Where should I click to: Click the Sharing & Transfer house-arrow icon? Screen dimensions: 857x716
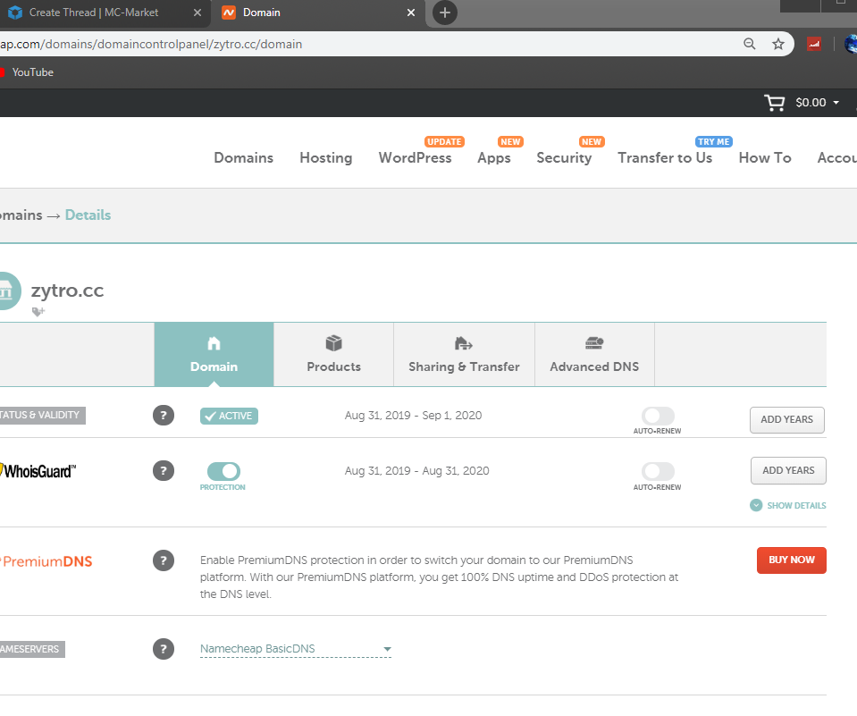click(x=464, y=343)
